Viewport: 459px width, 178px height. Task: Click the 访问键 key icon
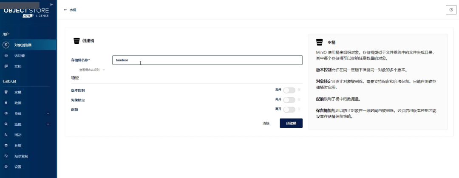(6, 56)
